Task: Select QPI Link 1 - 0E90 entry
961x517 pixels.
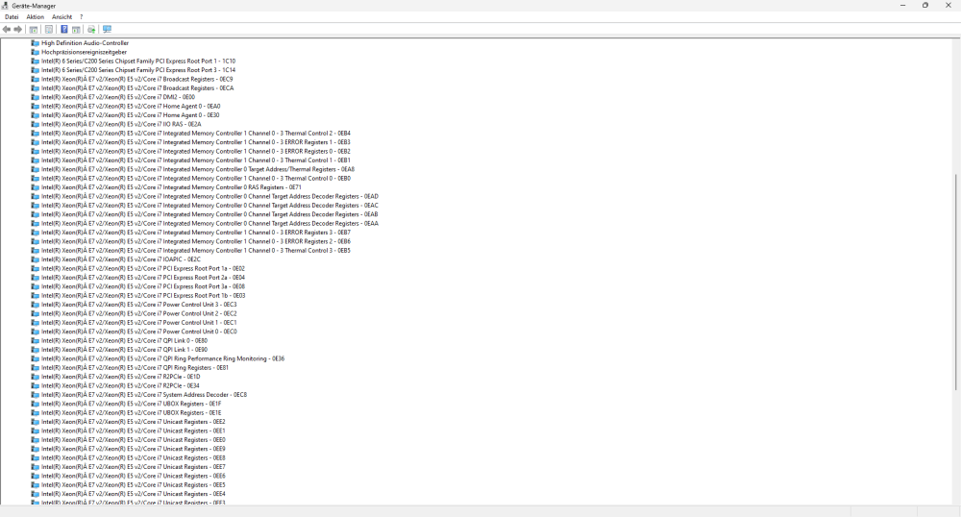Action: [124, 350]
